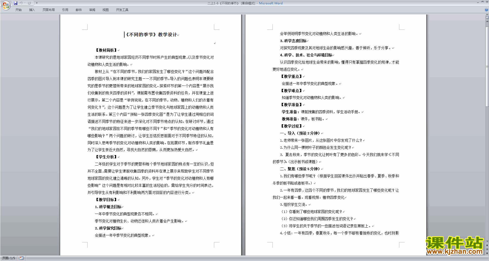Viewport: 489px width, 261px height.
Task: Click the heading 【教材简析】
Action: tap(106, 50)
